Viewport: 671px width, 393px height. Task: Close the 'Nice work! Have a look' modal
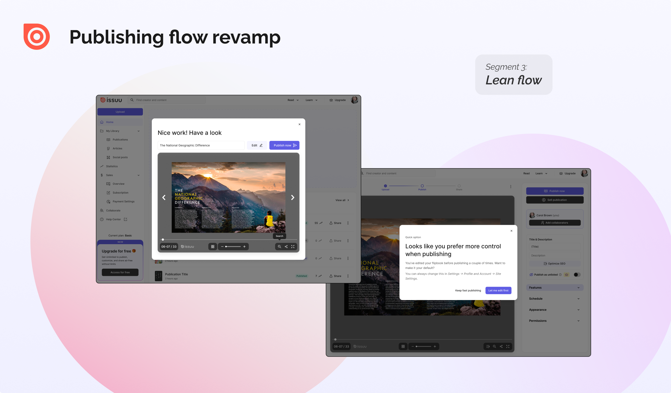click(300, 124)
